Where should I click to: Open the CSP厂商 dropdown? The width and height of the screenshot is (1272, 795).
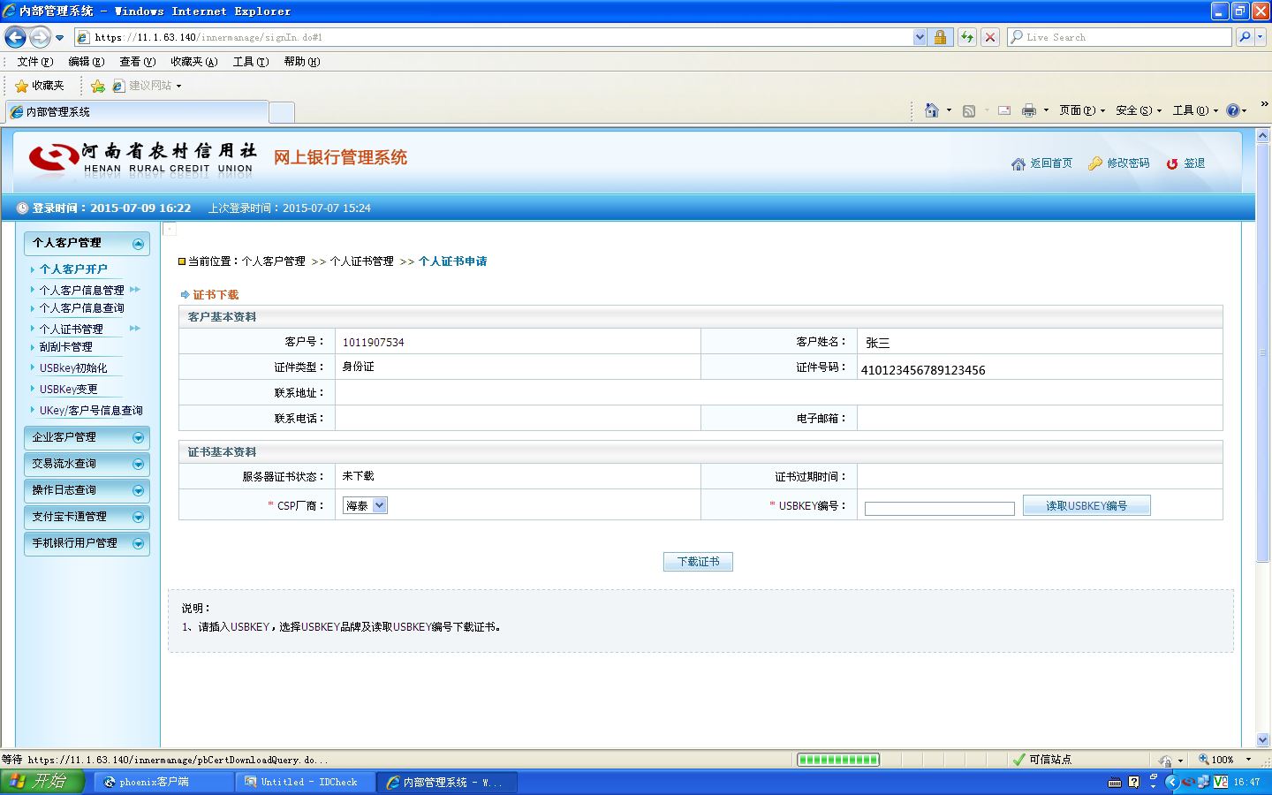pos(366,505)
